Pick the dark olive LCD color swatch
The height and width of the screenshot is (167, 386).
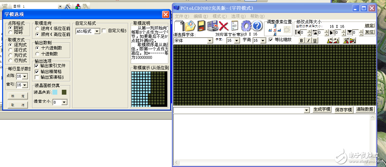click(64, 92)
